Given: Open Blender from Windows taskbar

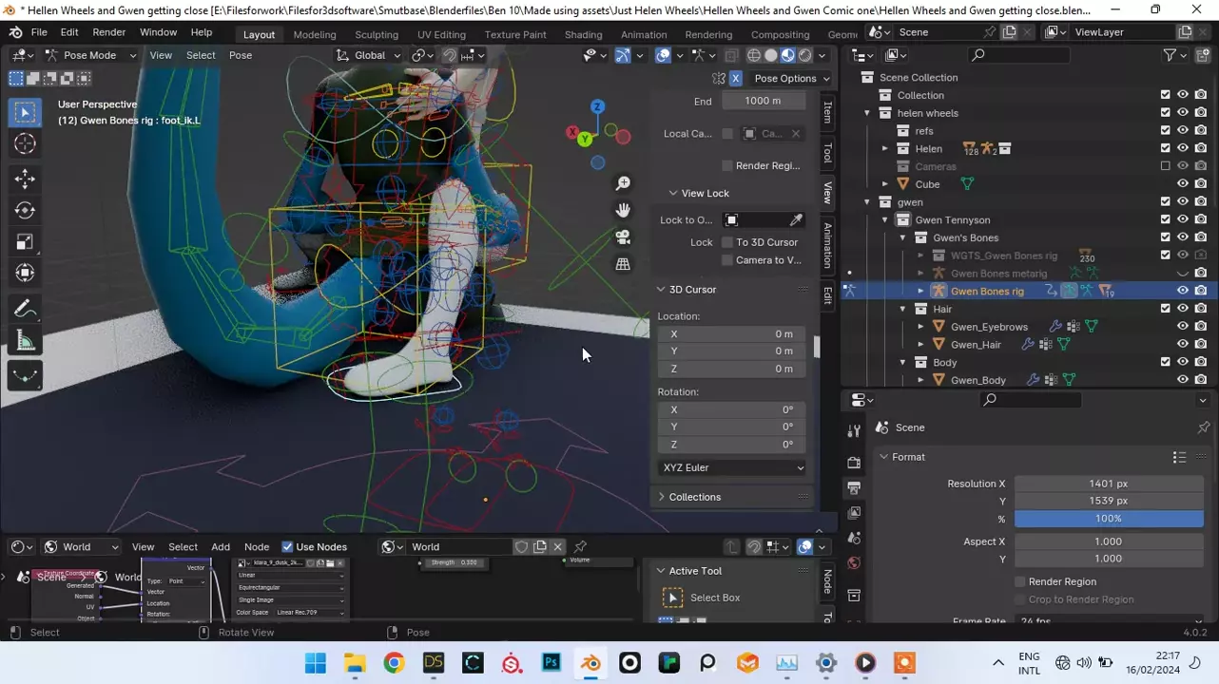Looking at the screenshot, I should click(590, 663).
